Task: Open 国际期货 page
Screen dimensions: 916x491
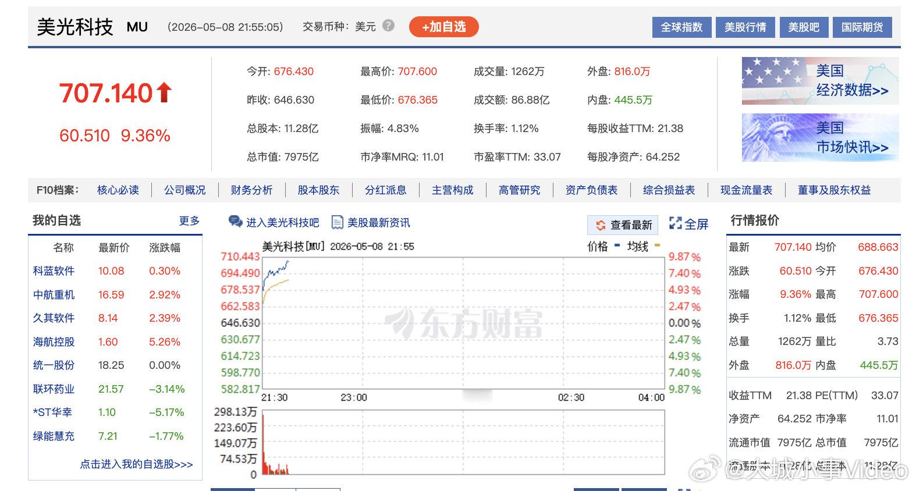Action: pos(862,27)
